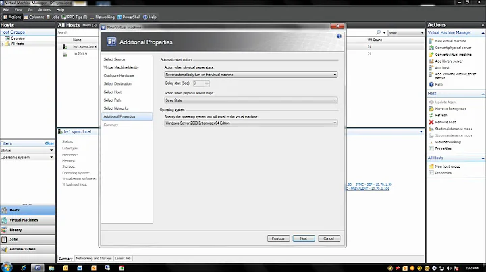The image size is (486, 272).
Task: Go to Library view
Action: pos(28,230)
